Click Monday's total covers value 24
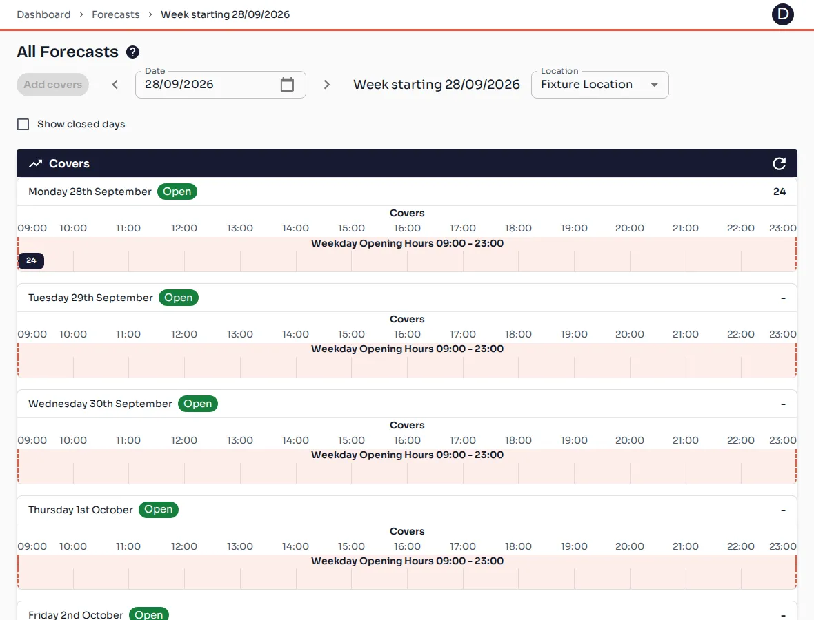The image size is (814, 620). tap(780, 192)
